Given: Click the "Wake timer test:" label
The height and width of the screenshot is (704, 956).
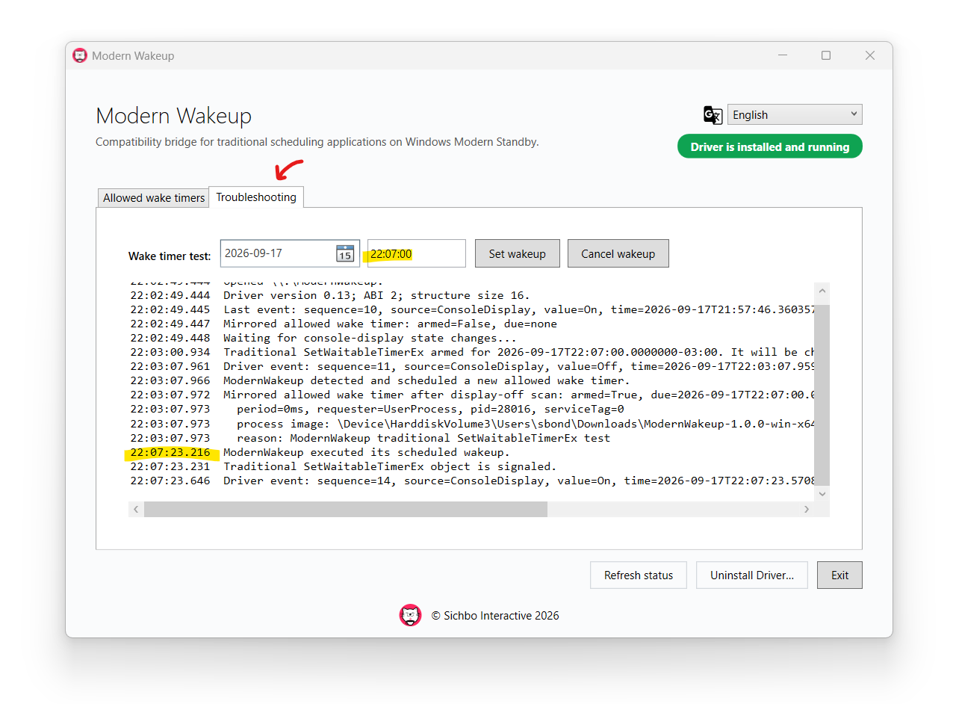Looking at the screenshot, I should click(x=170, y=256).
